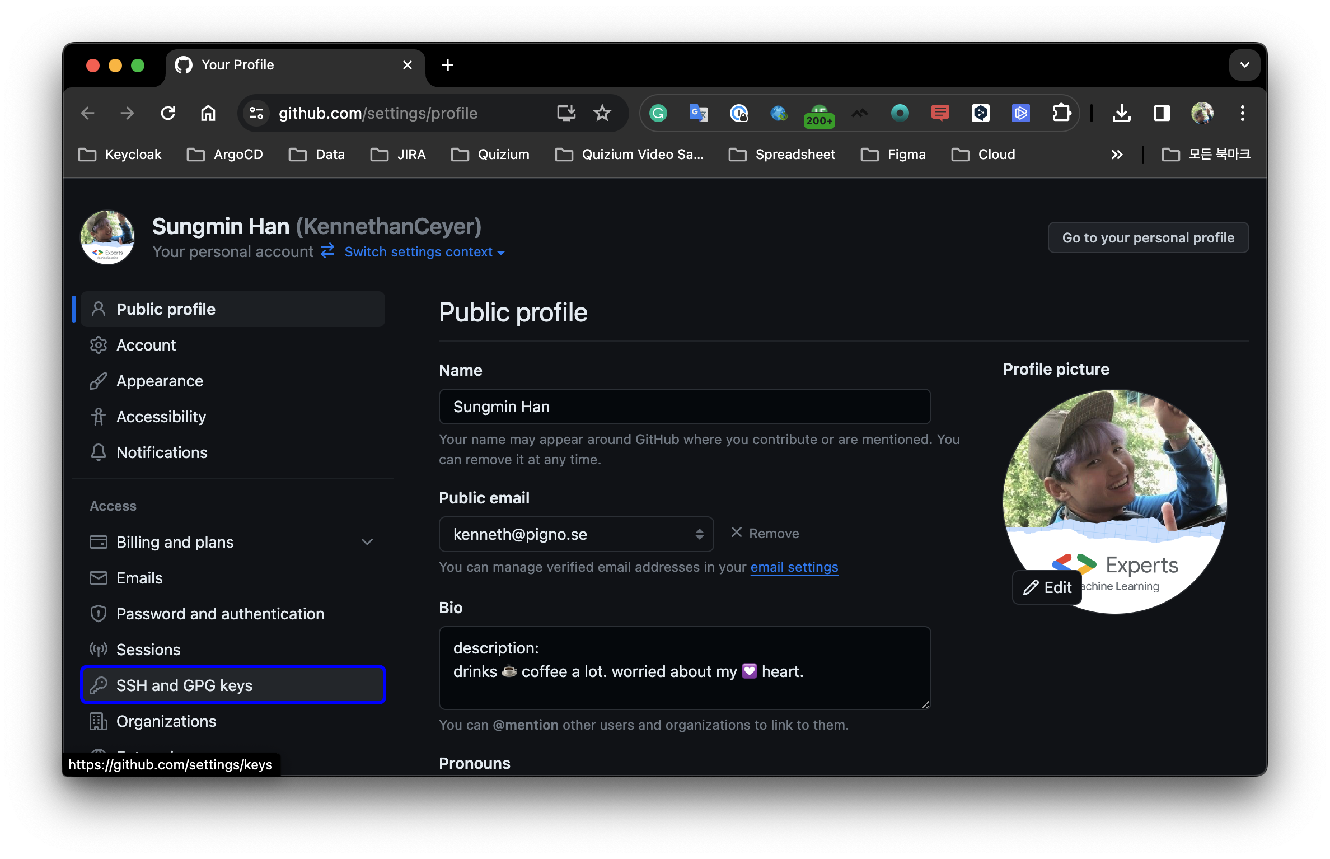Open the Public email dropdown
1330x859 pixels.
(576, 534)
